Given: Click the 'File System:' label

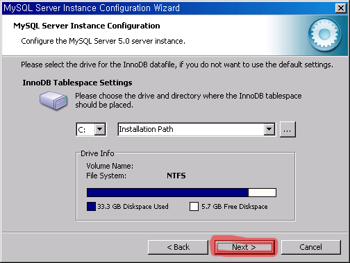Looking at the screenshot, I should 106,176.
